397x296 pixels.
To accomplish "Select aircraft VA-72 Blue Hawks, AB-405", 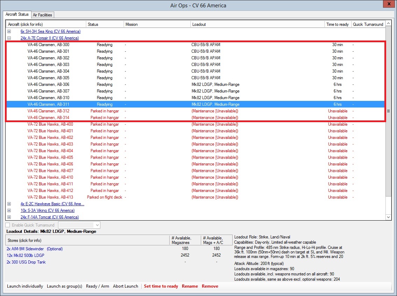I will [x=195, y=157].
